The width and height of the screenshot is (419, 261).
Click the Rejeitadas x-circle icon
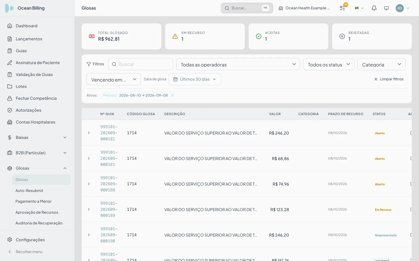click(x=342, y=36)
